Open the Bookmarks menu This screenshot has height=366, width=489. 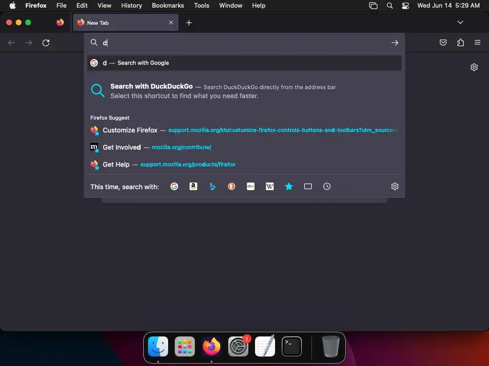click(168, 5)
